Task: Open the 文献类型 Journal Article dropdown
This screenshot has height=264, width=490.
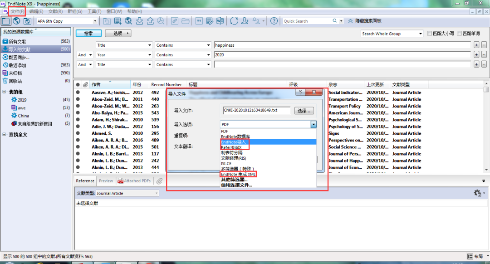Action: coord(156,193)
